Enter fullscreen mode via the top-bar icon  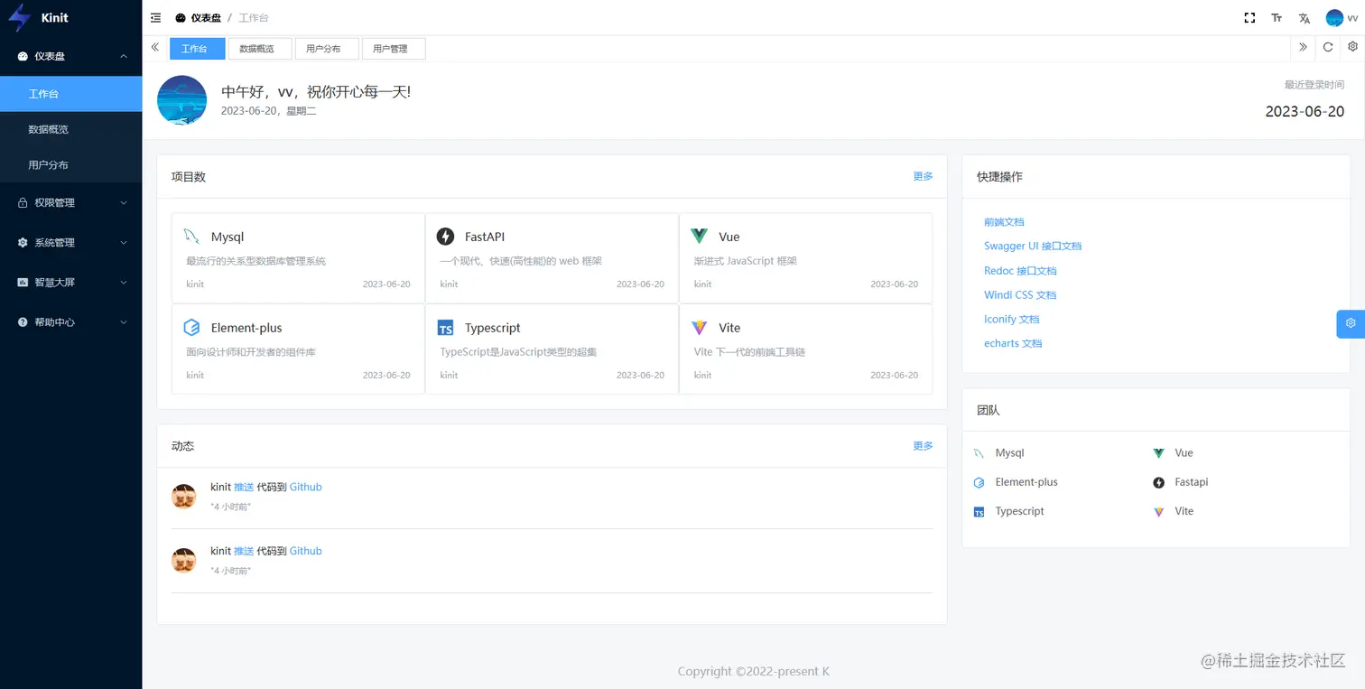coord(1249,18)
